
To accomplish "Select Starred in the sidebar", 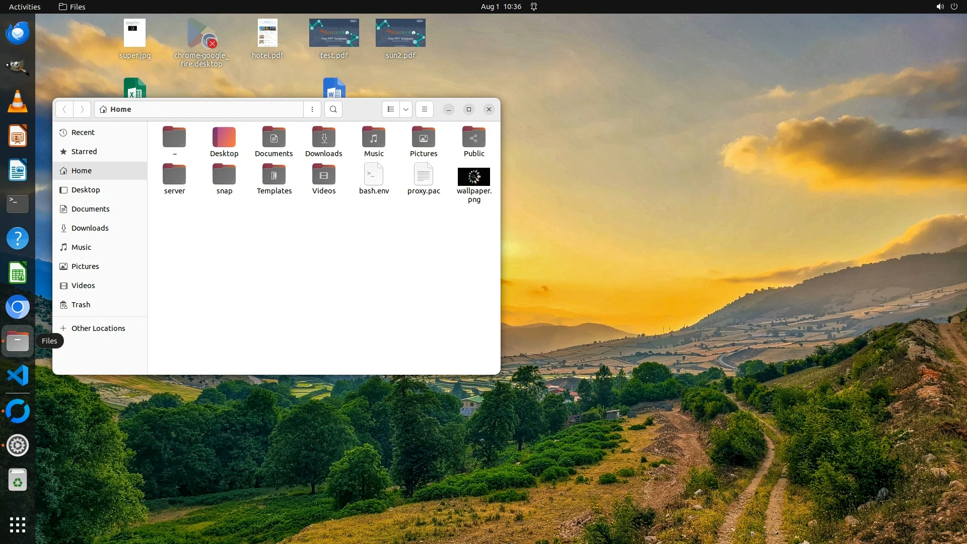I will coord(84,152).
